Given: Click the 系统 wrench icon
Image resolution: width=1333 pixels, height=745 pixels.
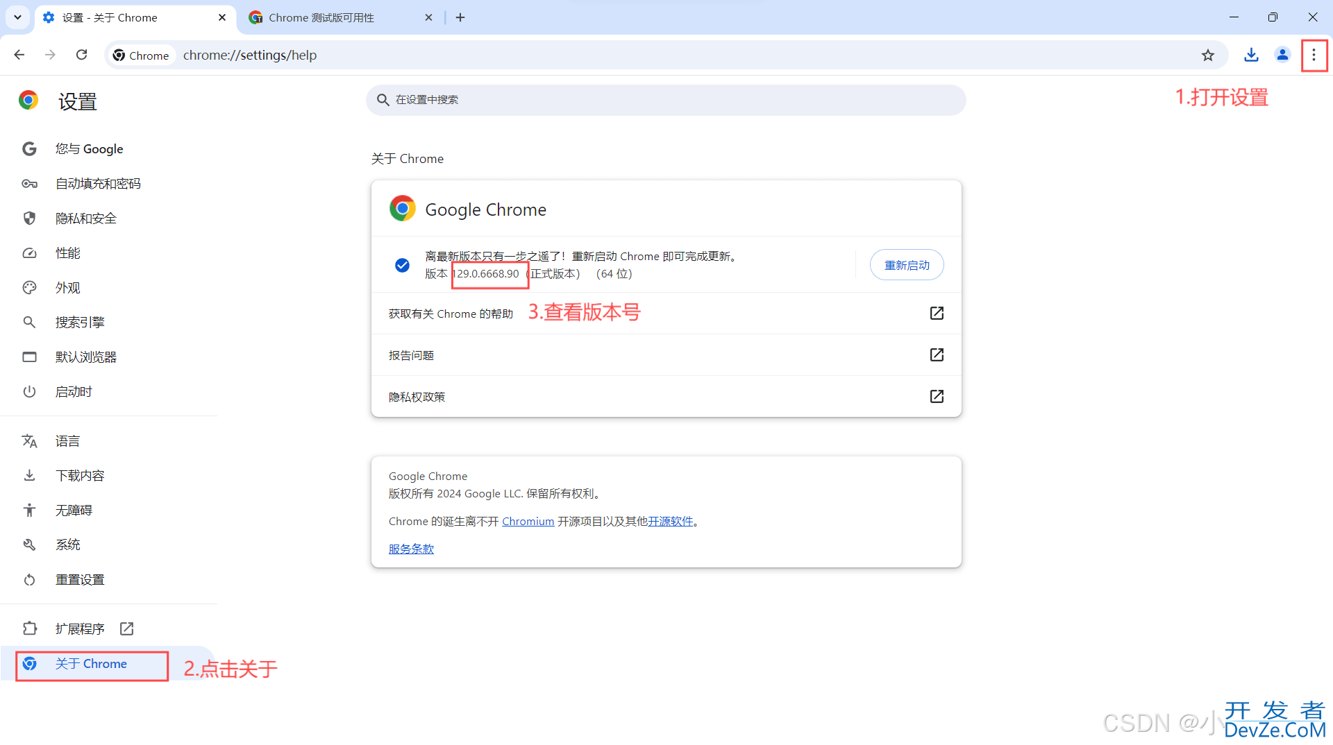Looking at the screenshot, I should coord(29,545).
